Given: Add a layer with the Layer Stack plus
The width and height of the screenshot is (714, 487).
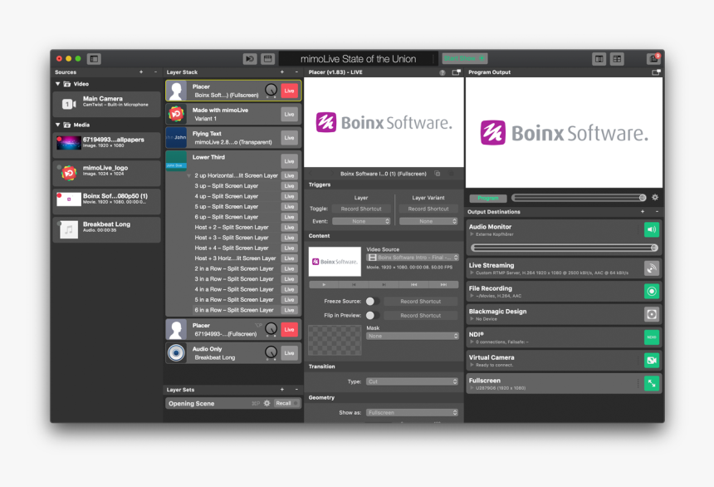Looking at the screenshot, I should coord(282,72).
